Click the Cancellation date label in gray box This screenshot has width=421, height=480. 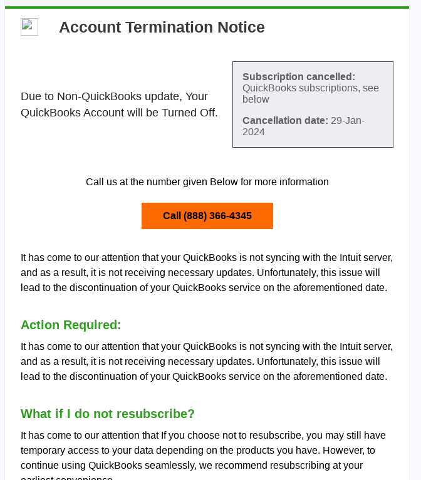285,121
